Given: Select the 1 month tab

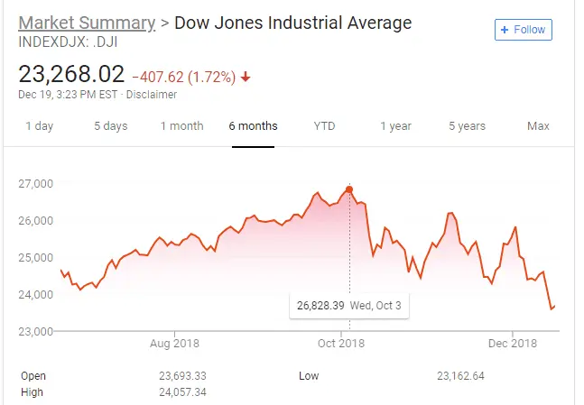Looking at the screenshot, I should [181, 126].
